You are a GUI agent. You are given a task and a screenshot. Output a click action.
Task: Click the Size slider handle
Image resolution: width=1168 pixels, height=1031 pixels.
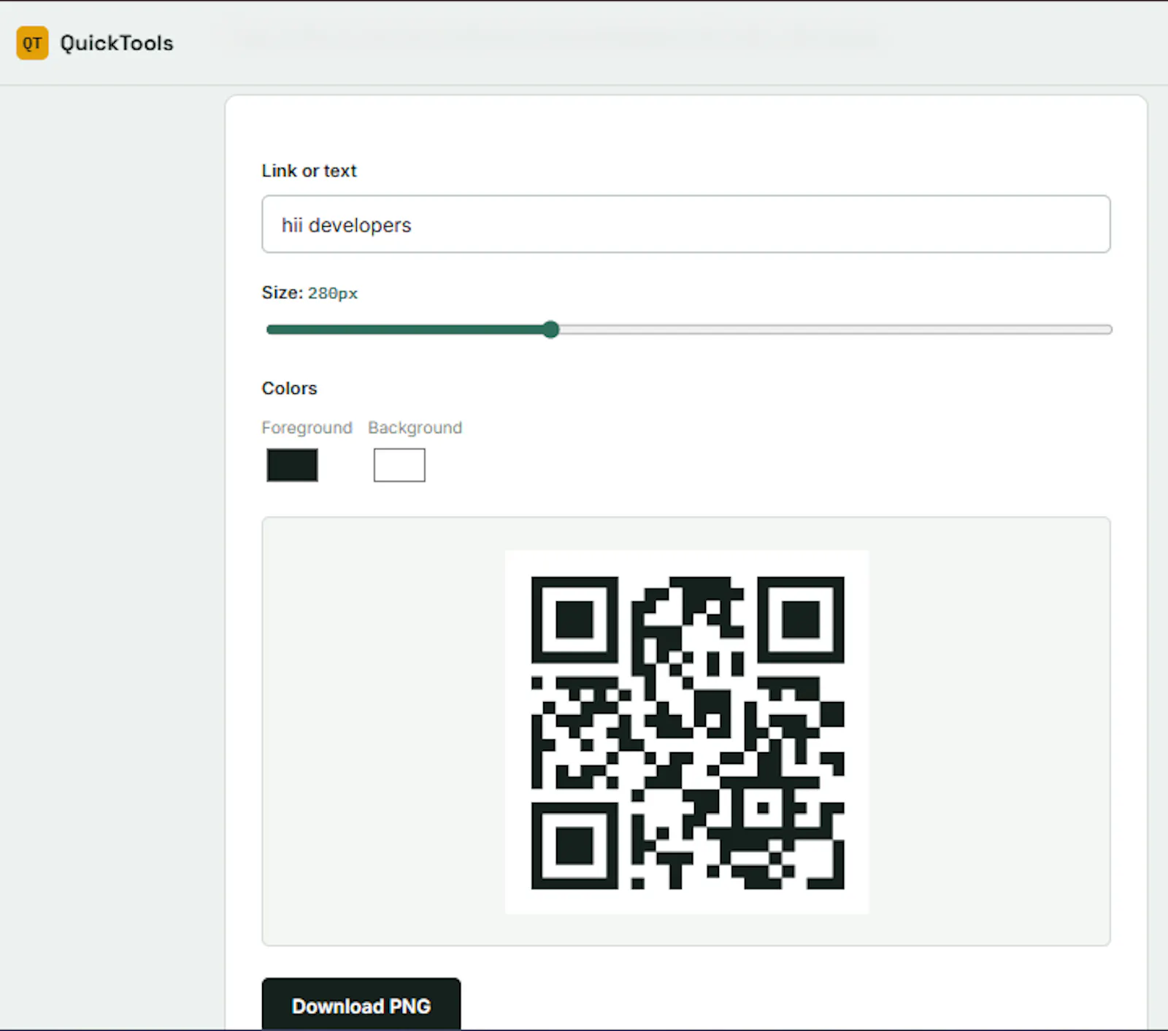tap(551, 330)
